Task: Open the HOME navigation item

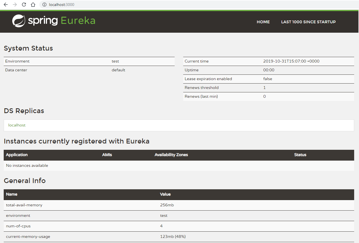Action: coord(263,22)
